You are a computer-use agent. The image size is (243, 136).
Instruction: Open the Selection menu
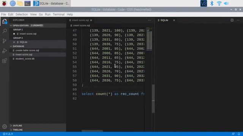(22, 14)
